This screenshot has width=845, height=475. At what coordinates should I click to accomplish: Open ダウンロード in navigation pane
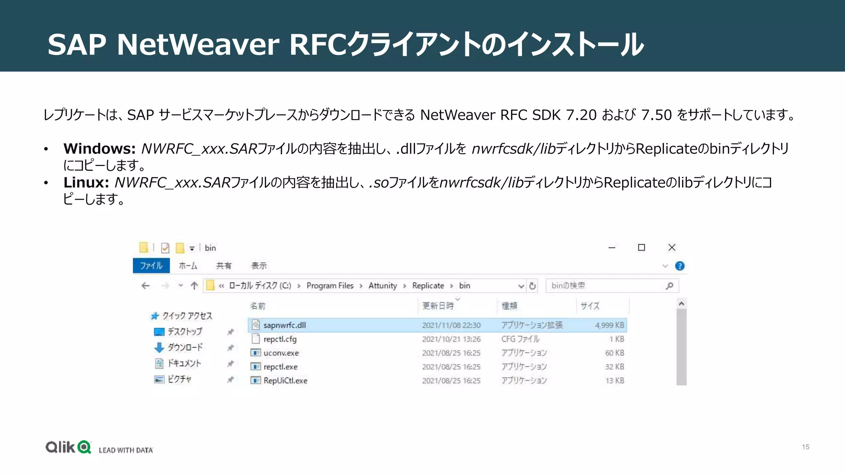(185, 347)
